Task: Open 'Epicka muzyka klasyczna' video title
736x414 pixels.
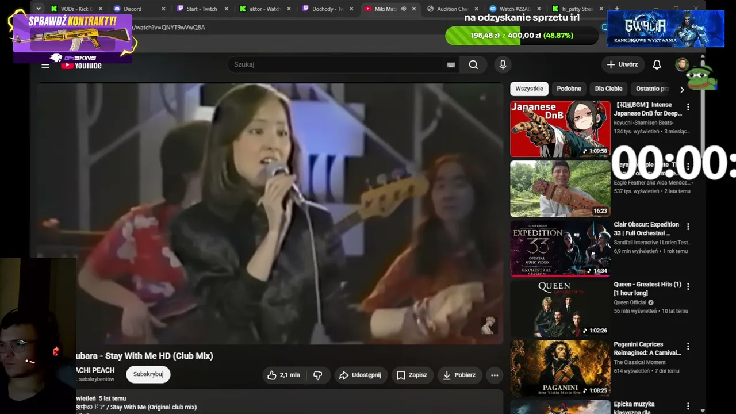Action: pyautogui.click(x=635, y=408)
